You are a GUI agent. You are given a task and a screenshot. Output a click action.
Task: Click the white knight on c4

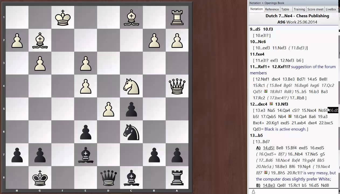pos(131,86)
